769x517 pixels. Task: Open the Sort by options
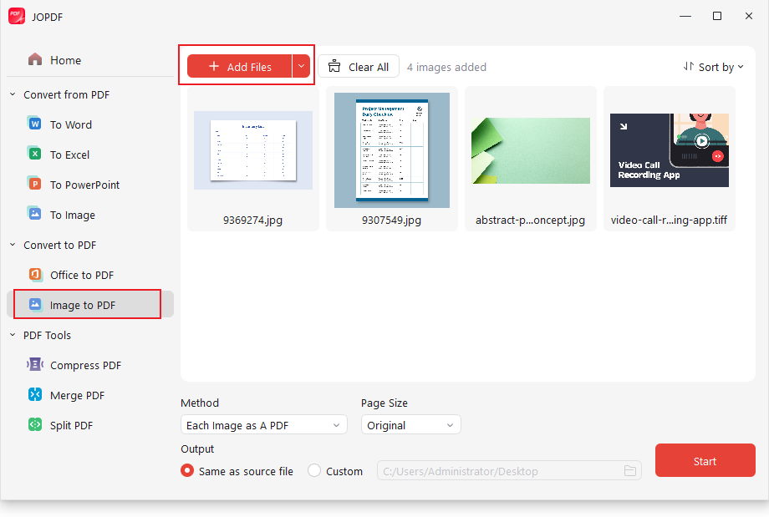coord(713,66)
